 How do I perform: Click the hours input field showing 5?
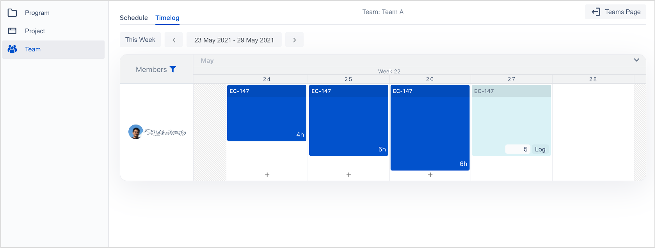coord(517,149)
